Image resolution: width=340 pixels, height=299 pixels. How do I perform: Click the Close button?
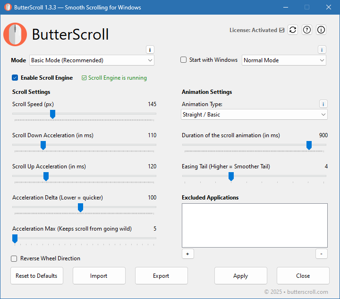[303, 275]
